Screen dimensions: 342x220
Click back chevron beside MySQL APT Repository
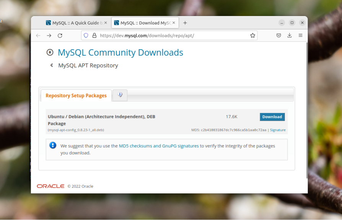[52, 65]
